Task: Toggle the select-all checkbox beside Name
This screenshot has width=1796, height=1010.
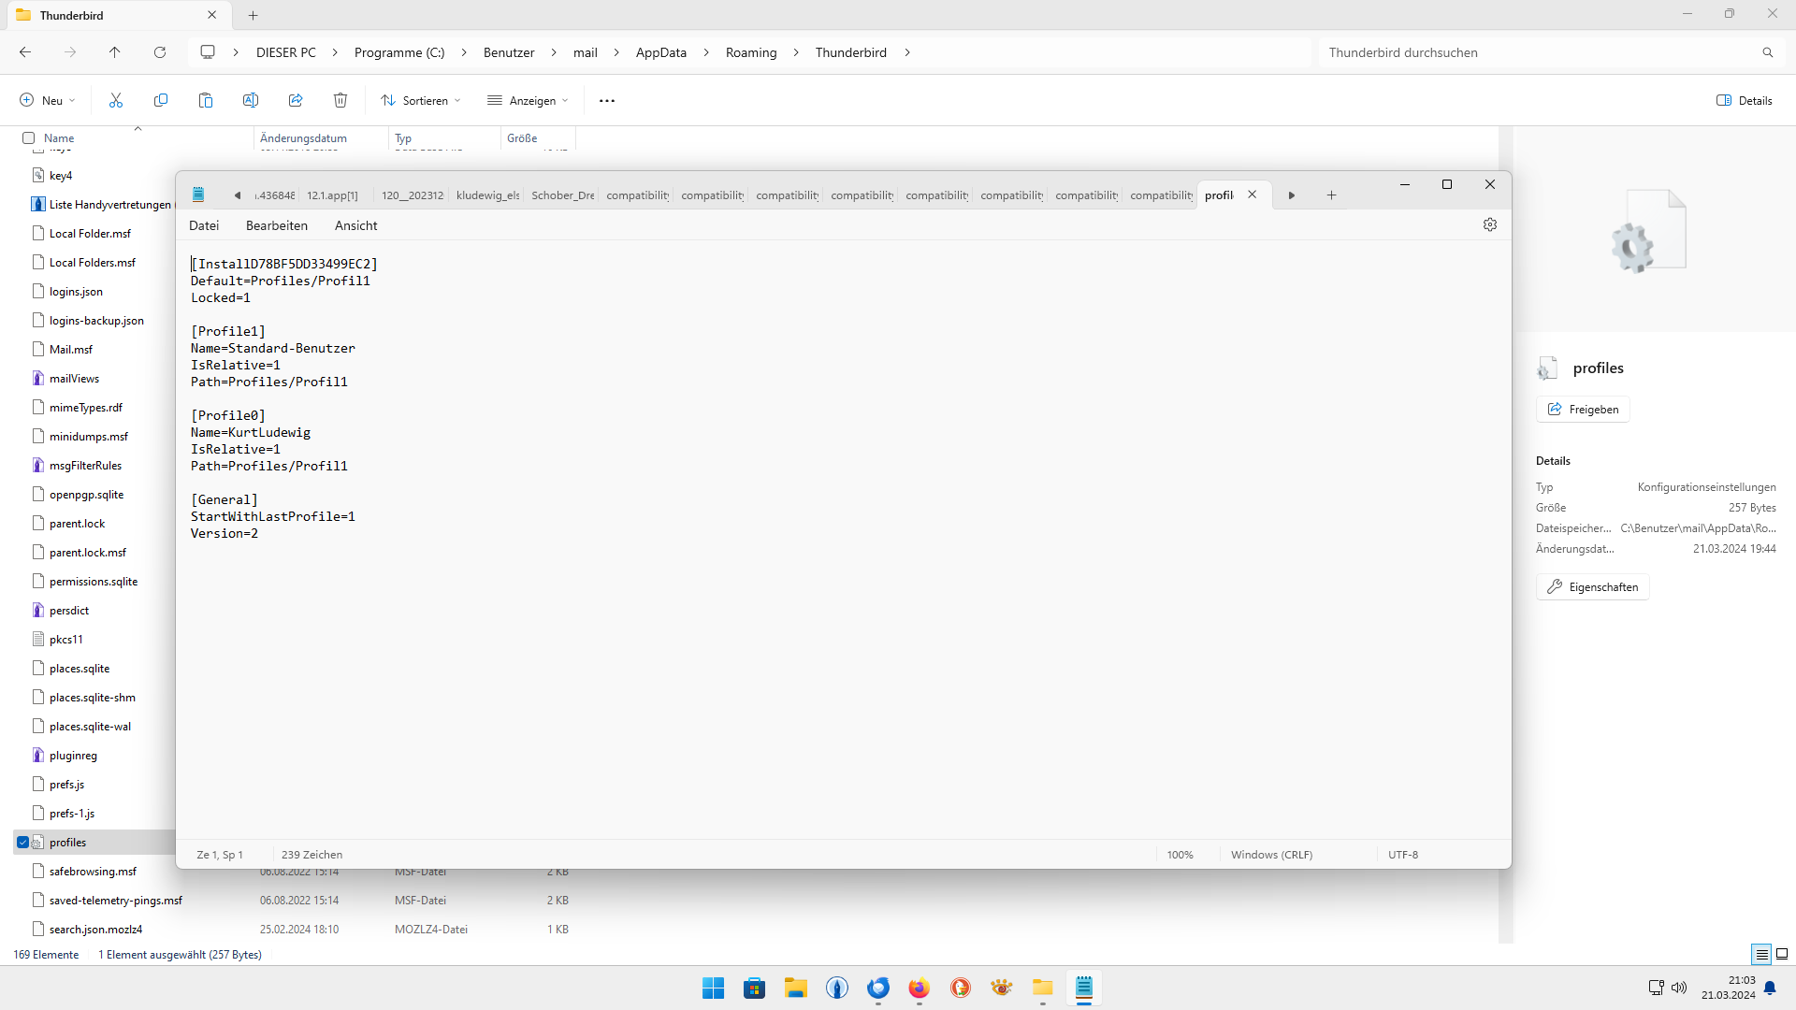Action: point(29,137)
